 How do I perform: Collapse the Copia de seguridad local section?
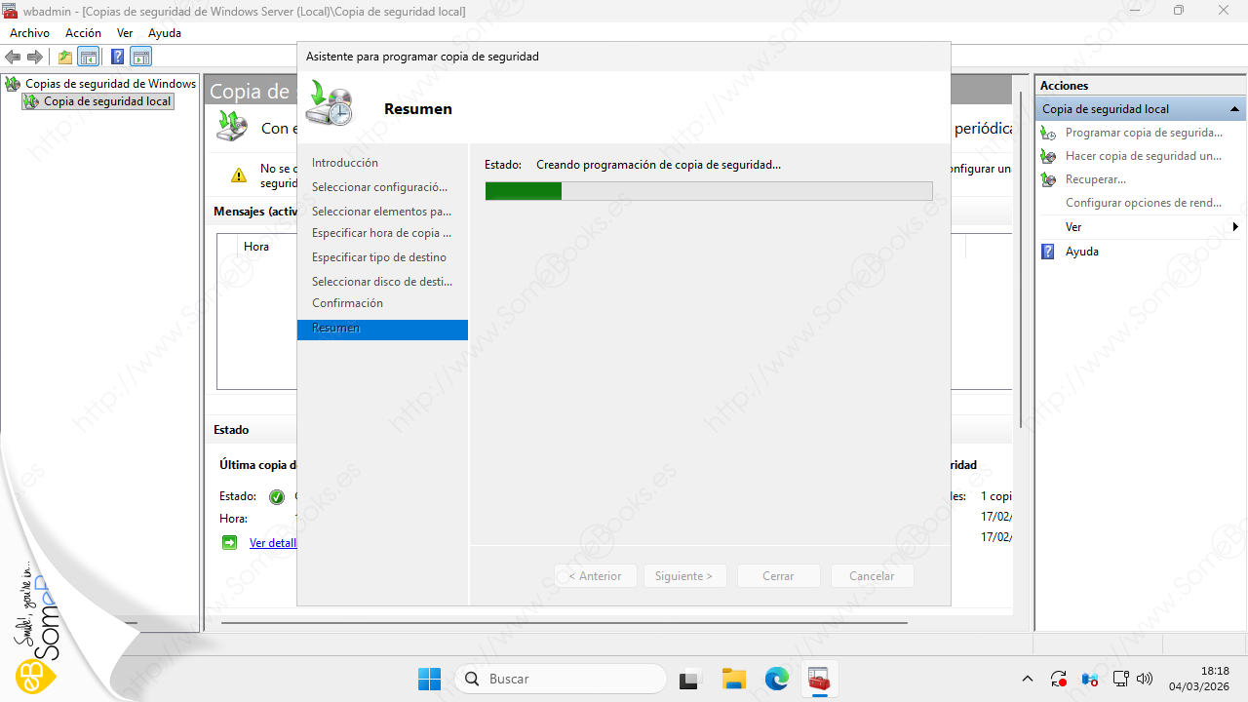point(1234,109)
